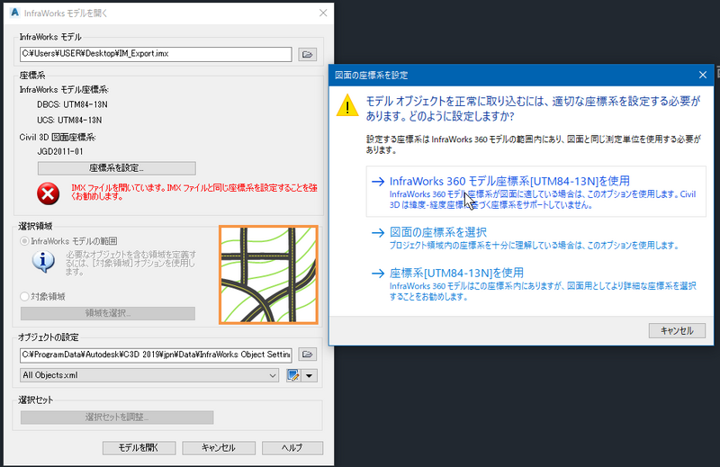
Task: Close the InfraWorks モデルを開く window
Action: point(323,13)
